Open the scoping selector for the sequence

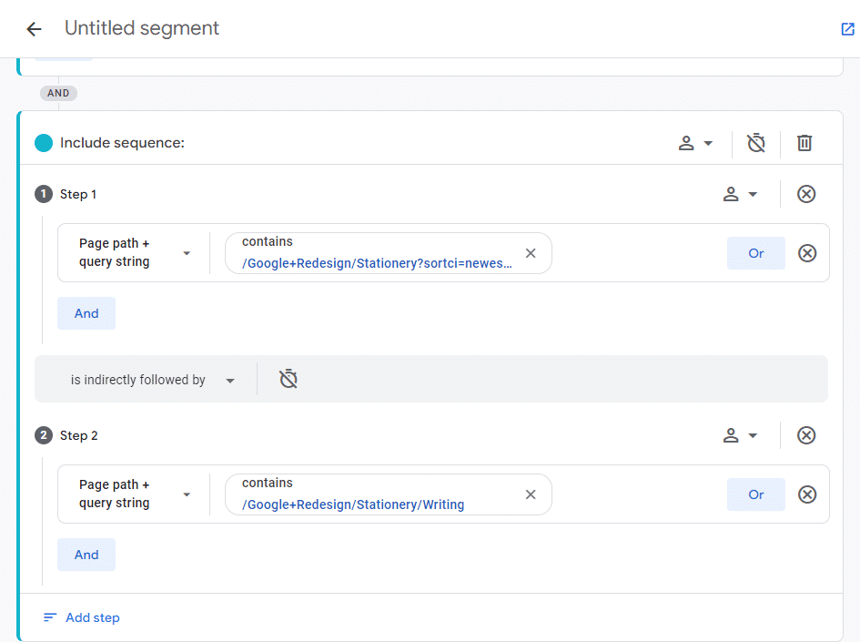click(x=695, y=143)
